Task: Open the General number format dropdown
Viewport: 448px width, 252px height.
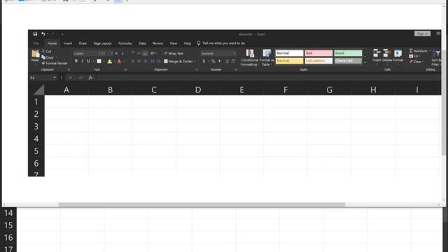Action: pyautogui.click(x=234, y=53)
